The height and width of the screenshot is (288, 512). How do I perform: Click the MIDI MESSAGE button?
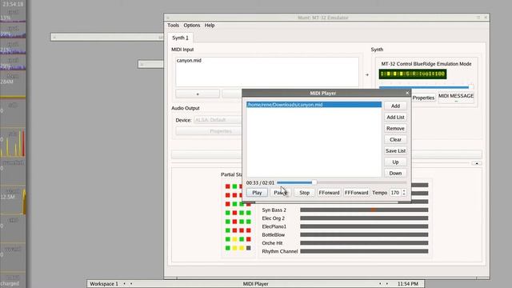pyautogui.click(x=456, y=98)
